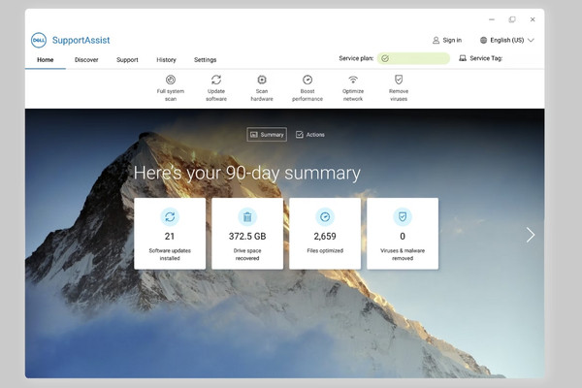The width and height of the screenshot is (582, 388).
Task: Open the Discover tab
Action: [x=86, y=60]
